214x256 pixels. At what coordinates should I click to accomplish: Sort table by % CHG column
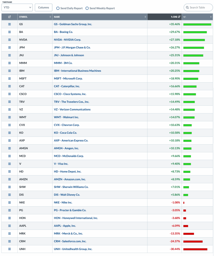[x=165, y=17]
